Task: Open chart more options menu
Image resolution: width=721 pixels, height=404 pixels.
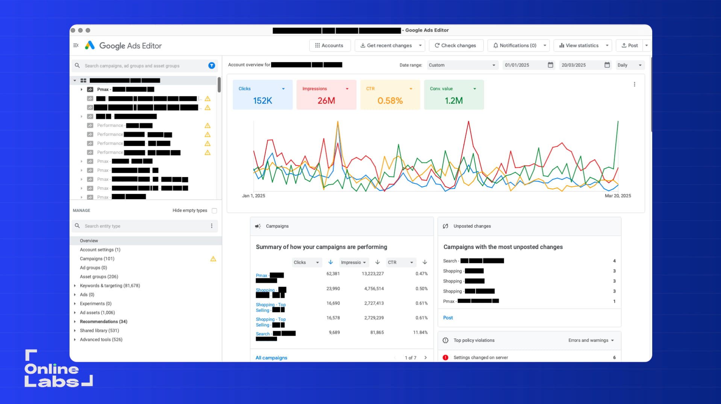Action: pyautogui.click(x=635, y=84)
